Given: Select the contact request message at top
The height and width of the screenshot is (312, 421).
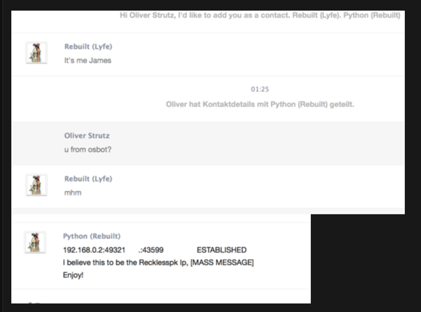Looking at the screenshot, I should tap(260, 15).
